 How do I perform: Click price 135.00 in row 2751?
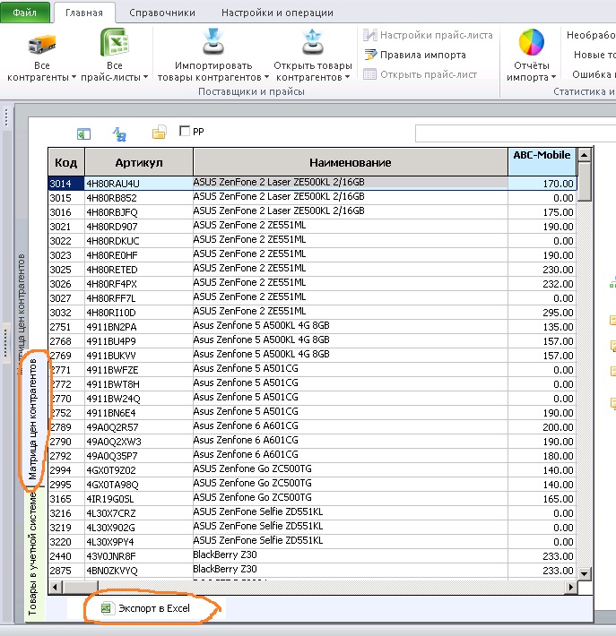pyautogui.click(x=542, y=327)
